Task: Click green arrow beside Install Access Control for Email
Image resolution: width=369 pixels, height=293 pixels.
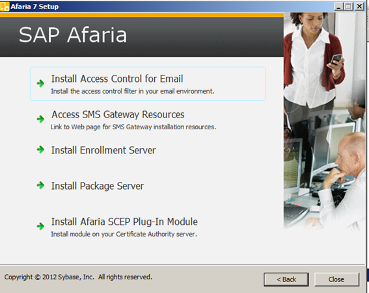Action: [x=40, y=83]
